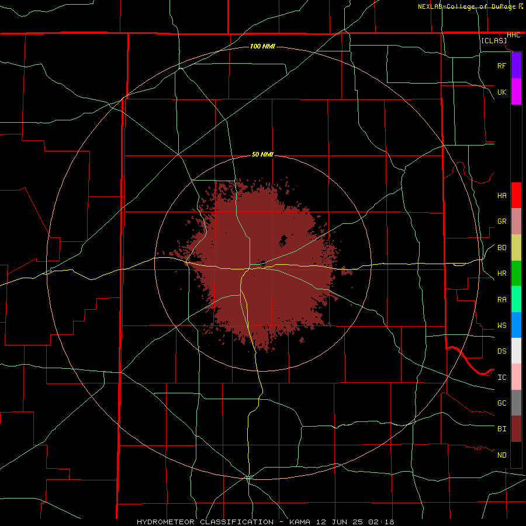Click the WS legend label
The image size is (526, 526).
[501, 326]
